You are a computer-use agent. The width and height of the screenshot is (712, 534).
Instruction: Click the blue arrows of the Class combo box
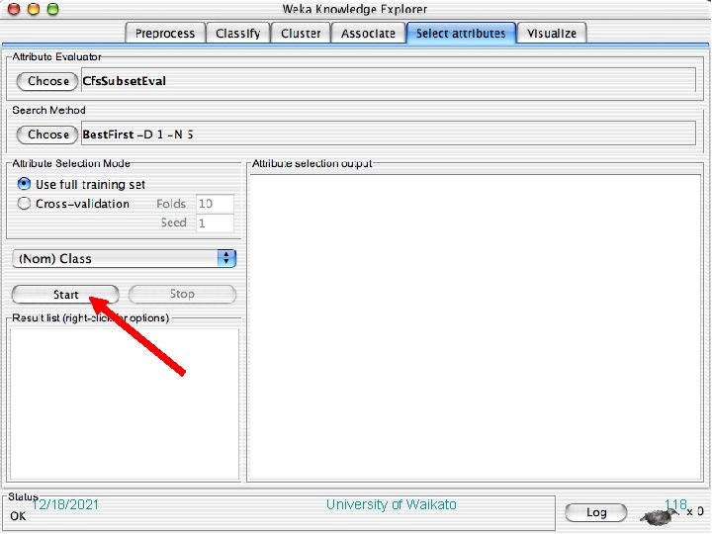[x=226, y=258]
